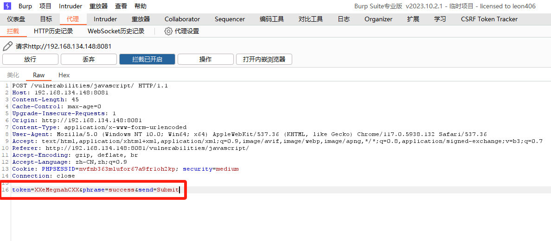Click the request URL label text
Viewport: 551px width, 241px height.
[x=64, y=46]
